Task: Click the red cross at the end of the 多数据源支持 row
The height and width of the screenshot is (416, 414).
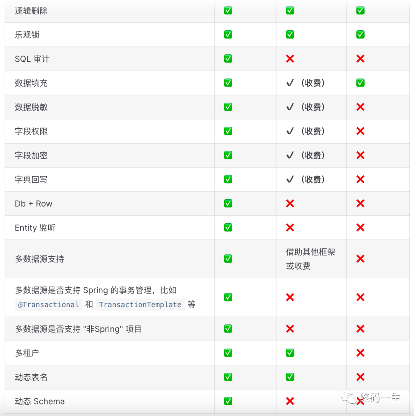Action: [360, 259]
